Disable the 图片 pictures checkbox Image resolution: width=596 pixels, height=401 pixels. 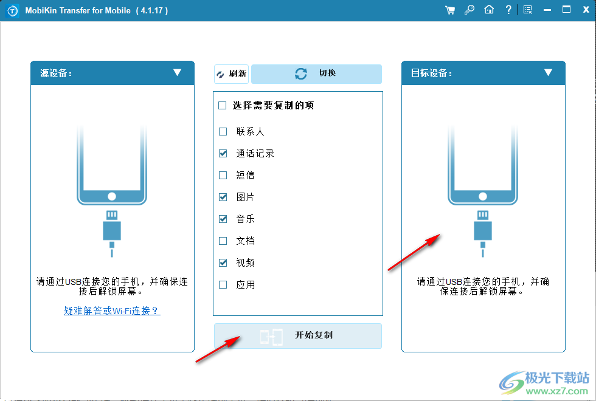point(223,197)
